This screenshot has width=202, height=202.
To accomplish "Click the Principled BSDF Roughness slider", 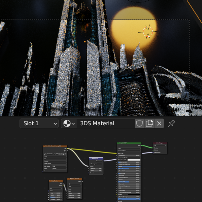I will pyautogui.click(x=129, y=173).
